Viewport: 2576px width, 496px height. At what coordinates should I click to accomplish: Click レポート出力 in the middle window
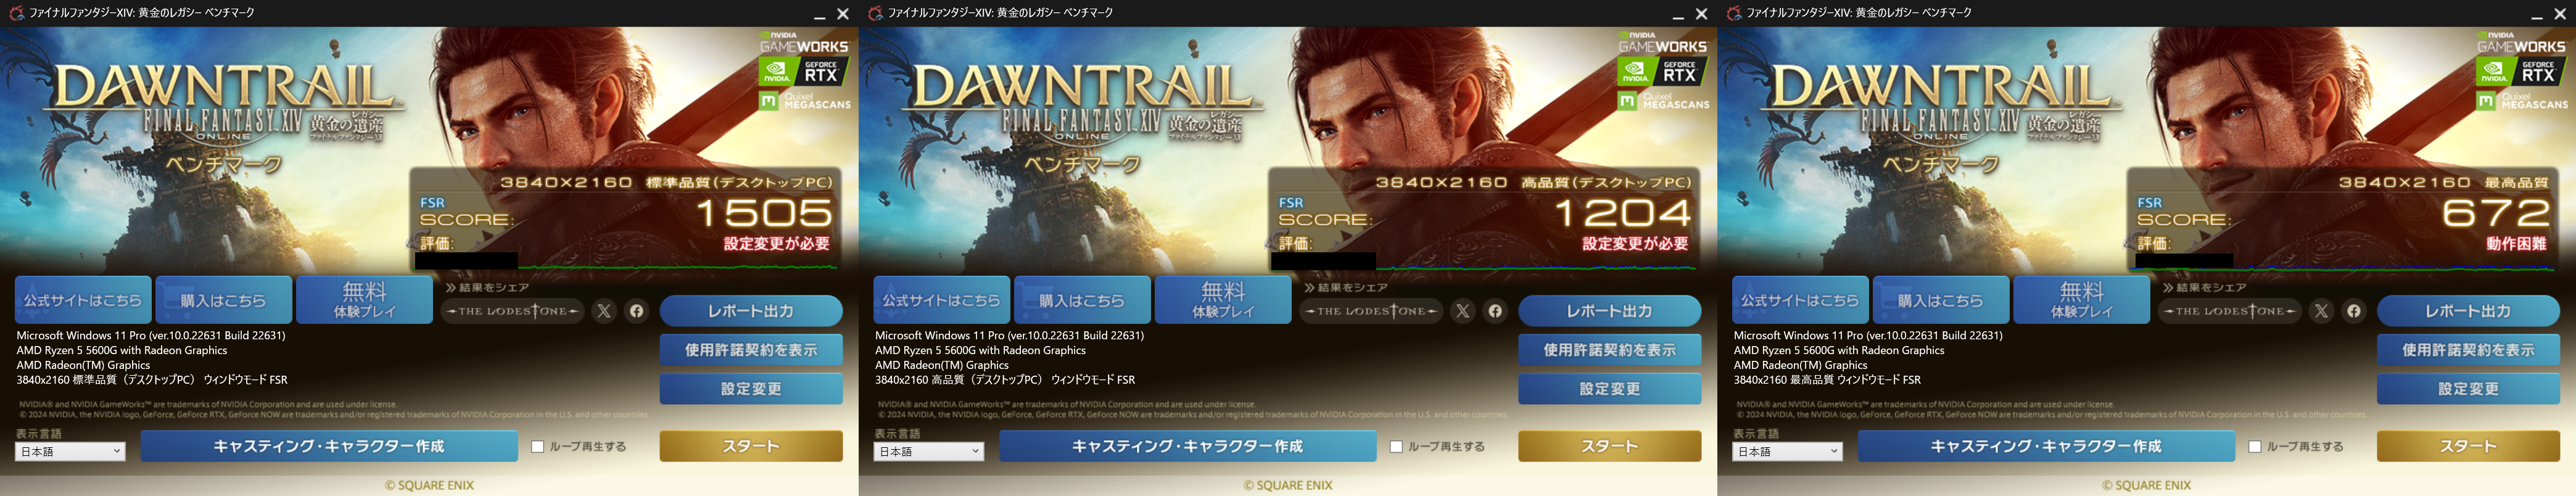1610,311
